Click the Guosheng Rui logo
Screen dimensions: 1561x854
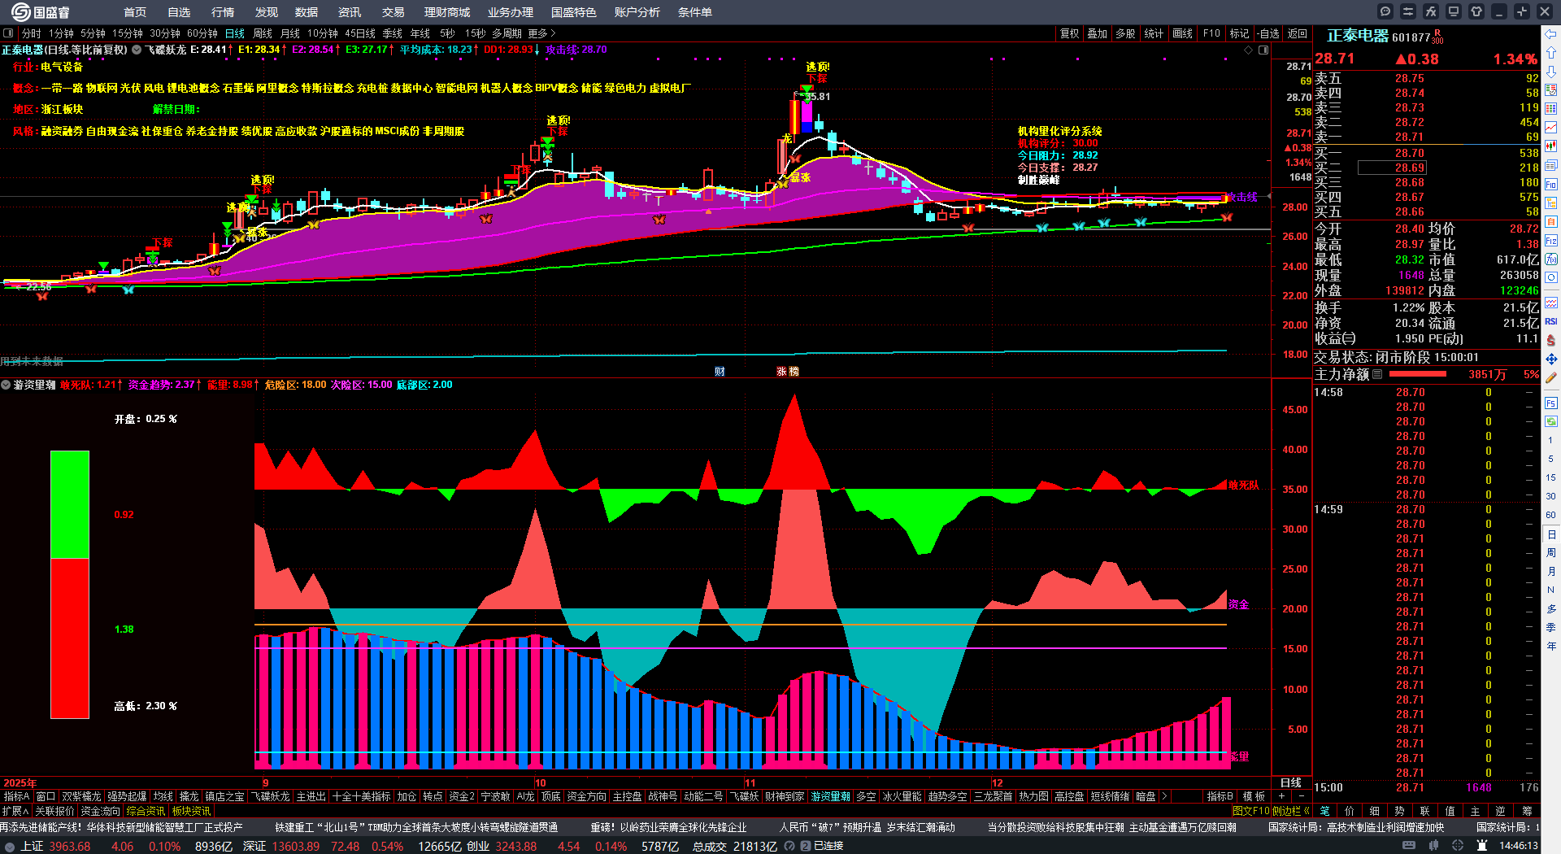[40, 12]
